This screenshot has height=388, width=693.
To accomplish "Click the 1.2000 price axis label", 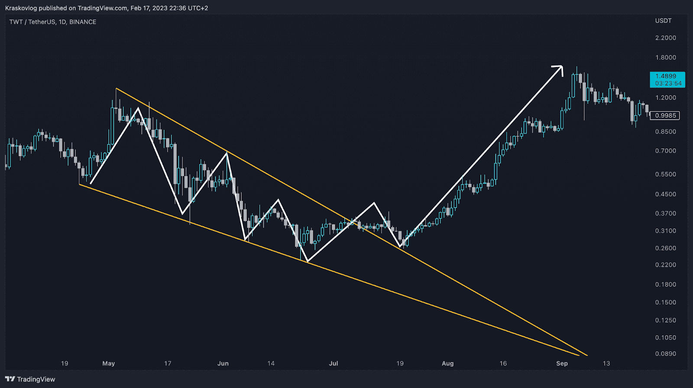I will (666, 98).
